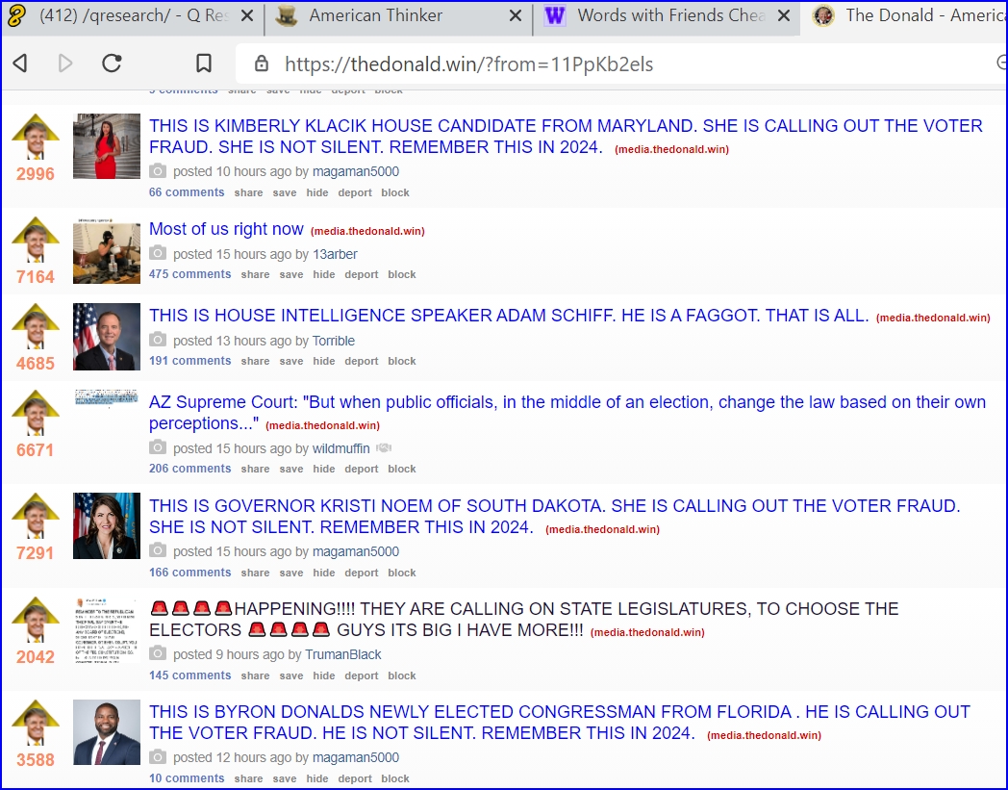Click camera icon on Byron Donalds post
Viewport: 1008px width, 790px height.
click(x=158, y=756)
